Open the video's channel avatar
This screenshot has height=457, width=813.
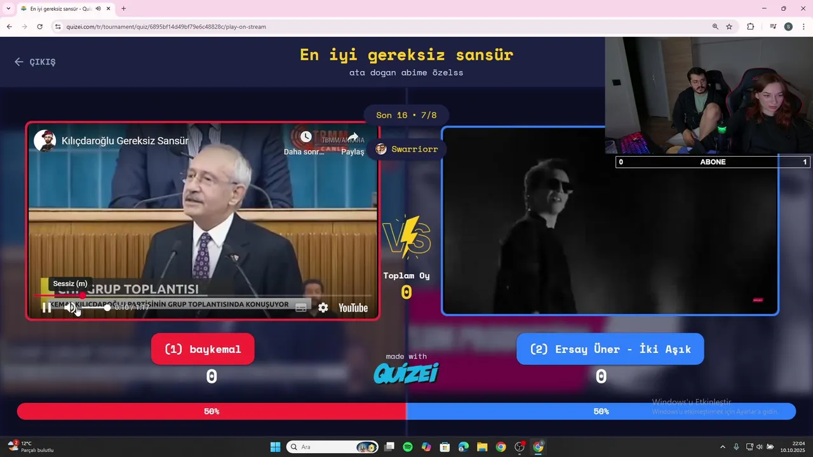click(45, 141)
